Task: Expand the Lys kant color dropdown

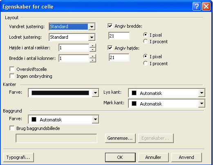Action: tap(202, 93)
